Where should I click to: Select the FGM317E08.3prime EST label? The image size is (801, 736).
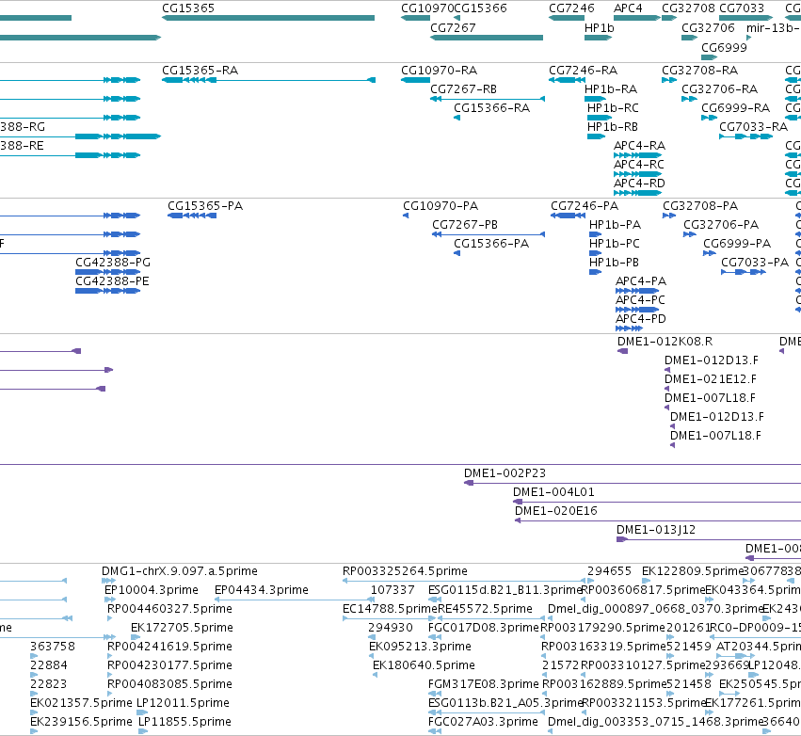tap(484, 684)
